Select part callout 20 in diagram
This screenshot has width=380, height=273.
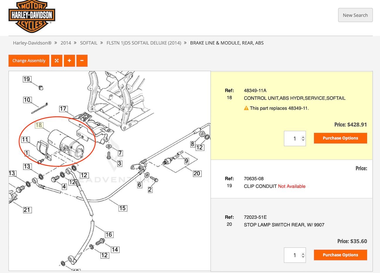point(197,173)
